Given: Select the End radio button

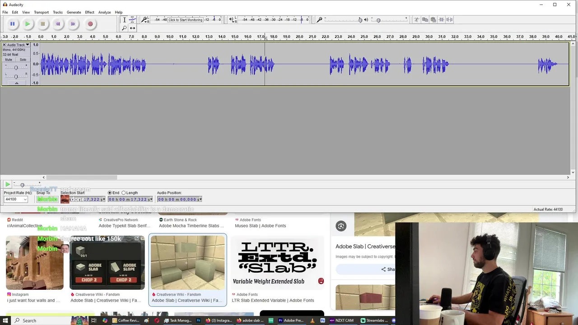Looking at the screenshot, I should tap(110, 193).
